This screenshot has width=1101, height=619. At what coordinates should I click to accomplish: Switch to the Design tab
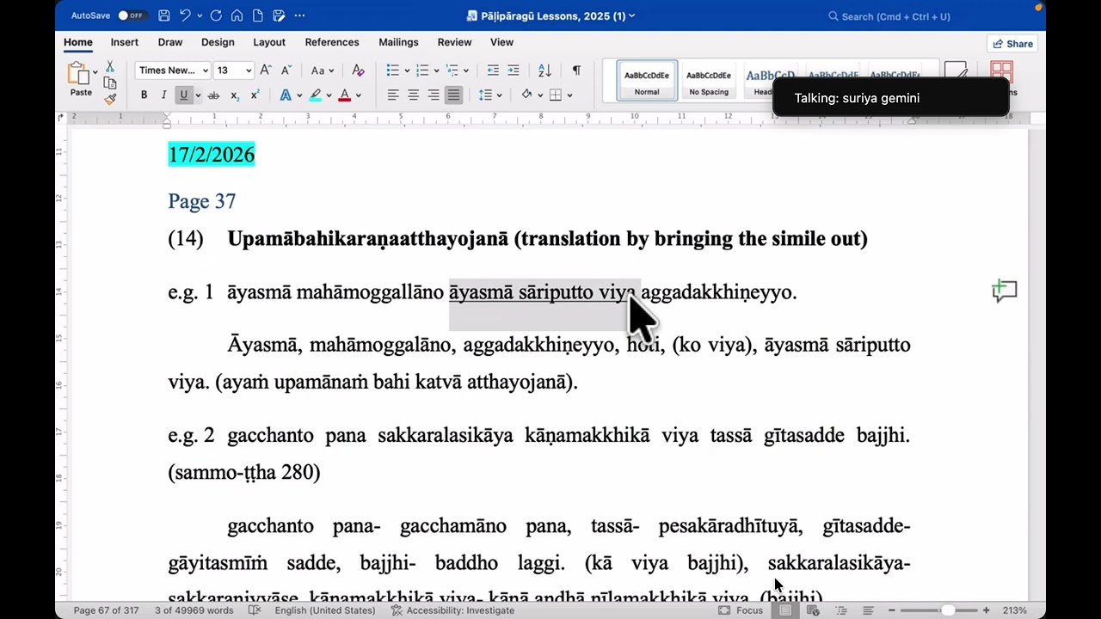(218, 42)
